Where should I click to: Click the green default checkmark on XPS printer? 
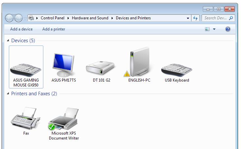[x=52, y=127]
